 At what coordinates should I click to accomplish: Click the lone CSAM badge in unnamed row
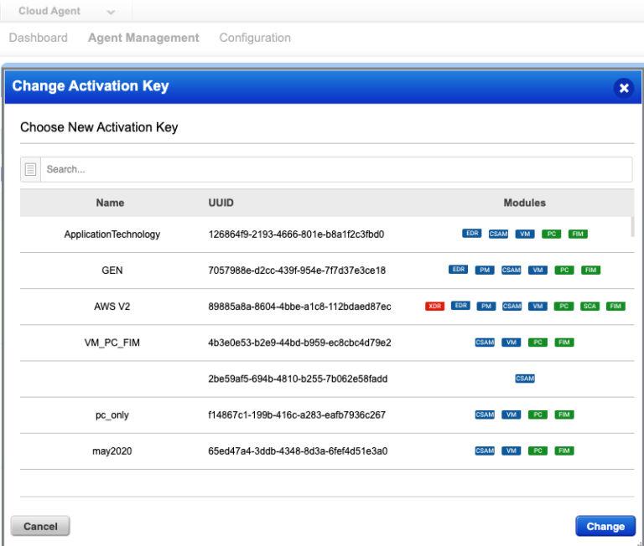524,379
